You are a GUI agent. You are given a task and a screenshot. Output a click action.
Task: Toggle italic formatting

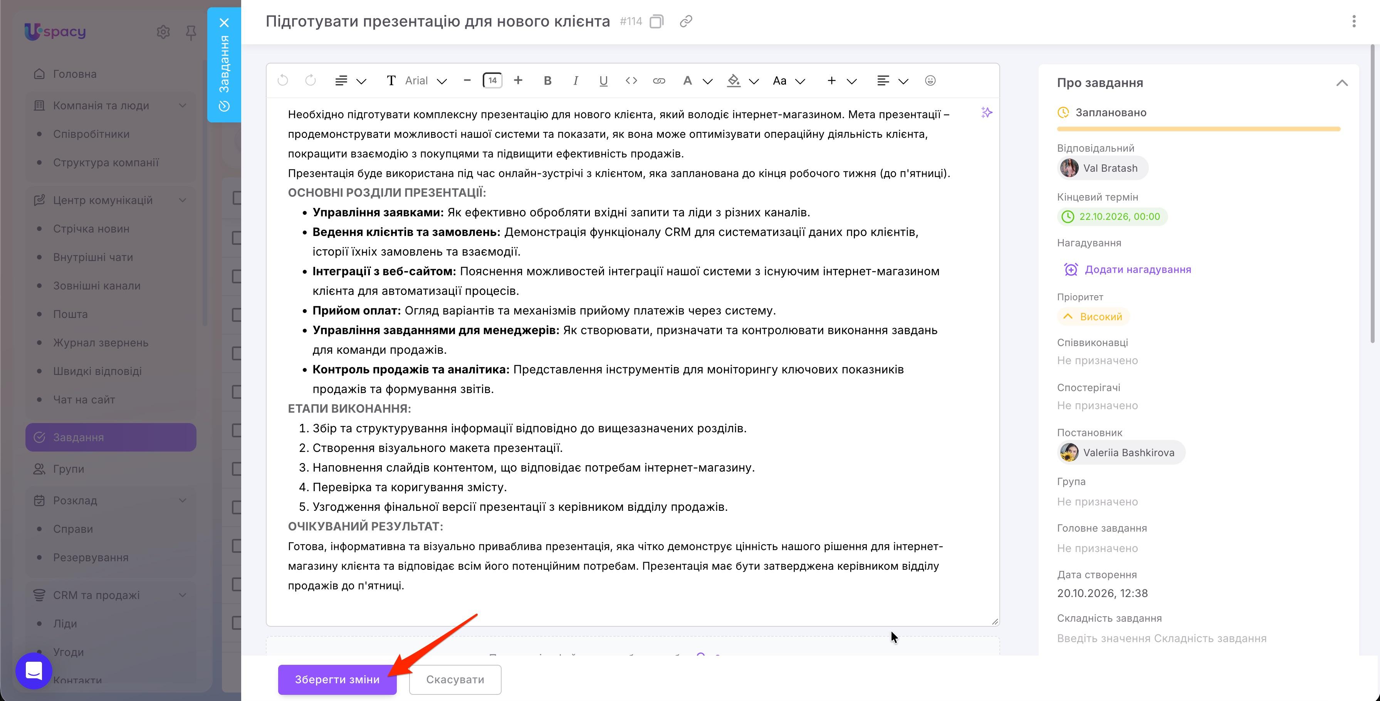(x=575, y=80)
